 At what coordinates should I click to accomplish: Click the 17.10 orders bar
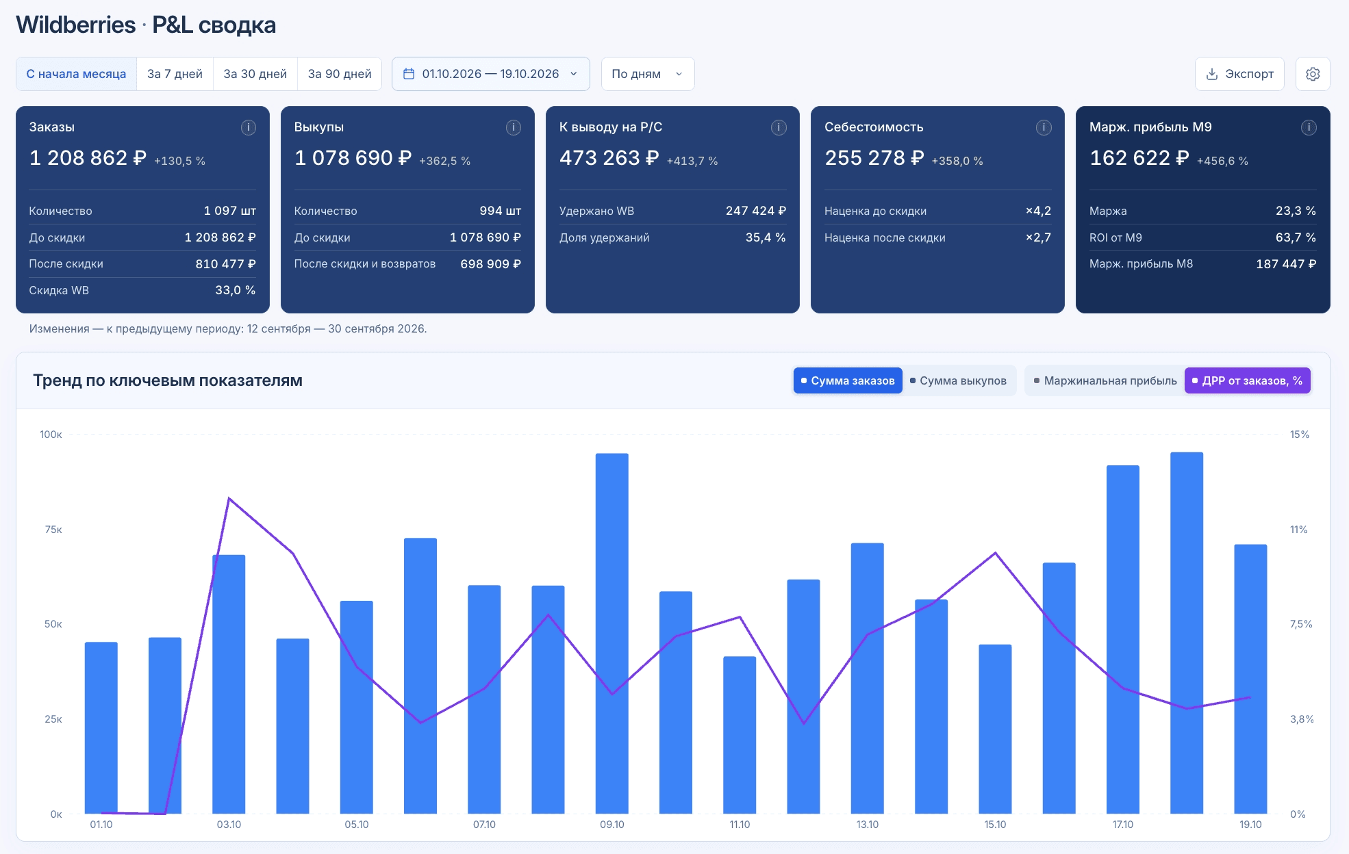point(1123,639)
